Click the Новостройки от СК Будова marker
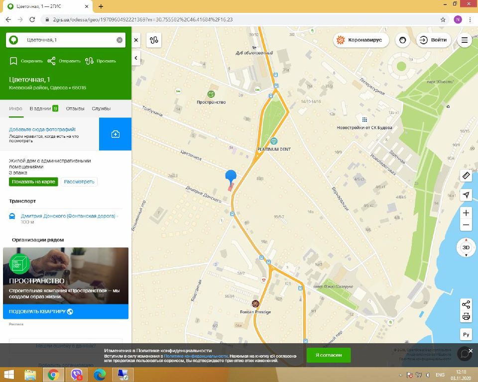This screenshot has width=478, height=382. pyautogui.click(x=364, y=119)
